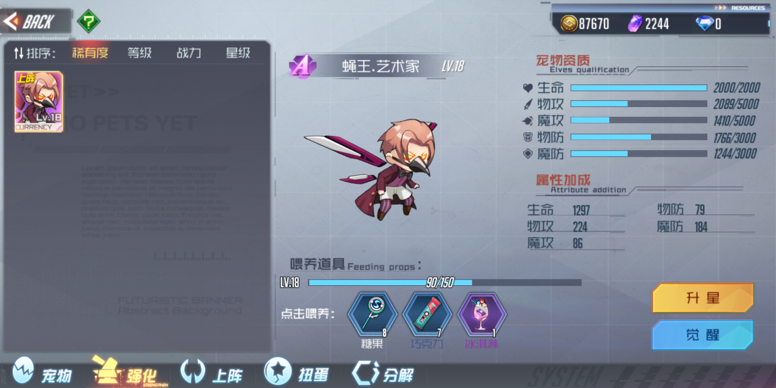Select the gold coin currency icon

pos(569,24)
